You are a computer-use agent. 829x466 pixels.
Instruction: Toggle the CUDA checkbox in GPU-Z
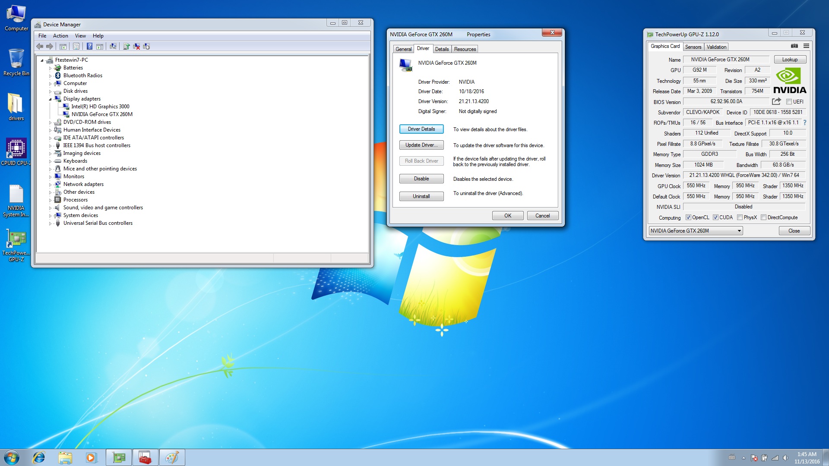pos(715,217)
